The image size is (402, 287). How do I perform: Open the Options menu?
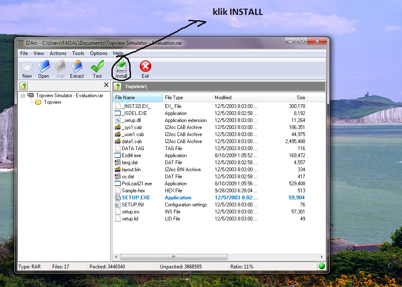(x=98, y=53)
